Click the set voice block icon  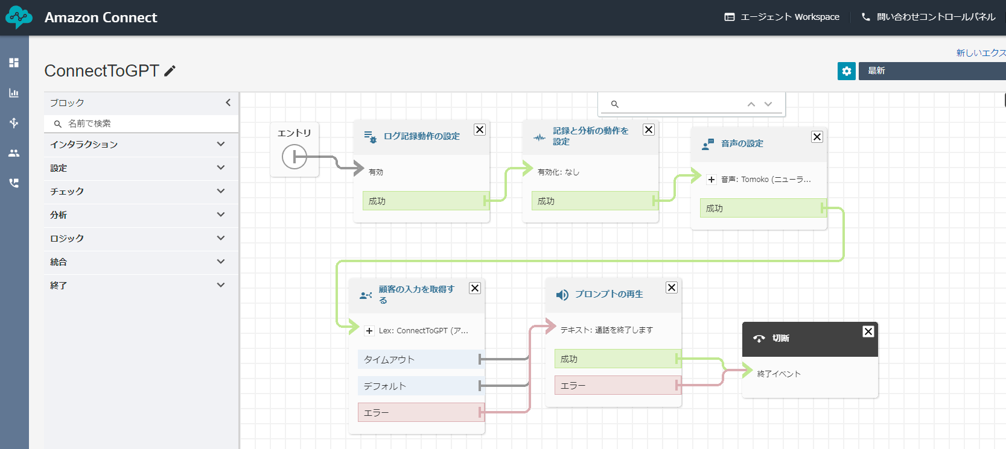[708, 144]
